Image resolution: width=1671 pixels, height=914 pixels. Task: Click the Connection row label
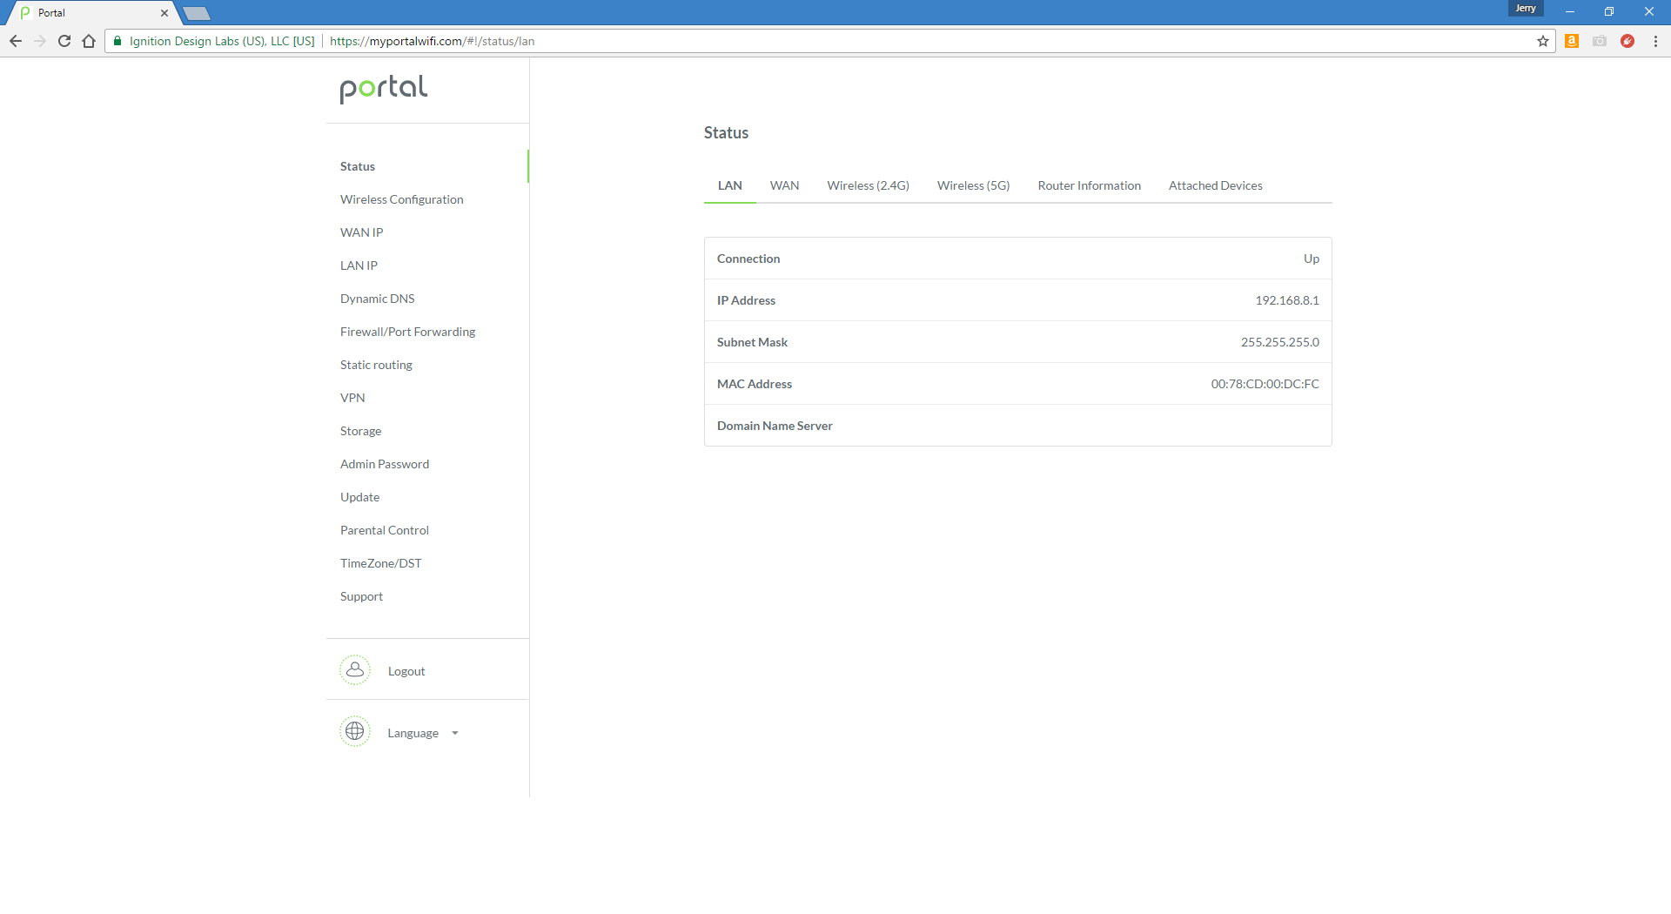click(748, 259)
